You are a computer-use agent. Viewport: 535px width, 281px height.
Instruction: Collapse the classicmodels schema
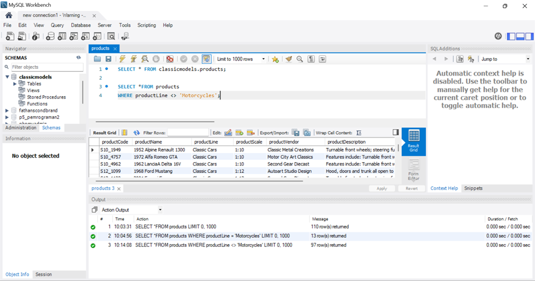pos(7,77)
